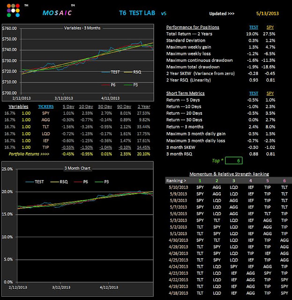This screenshot has height=300, width=292.
Task: Click the Performance for Positions heading
Action: 193,27
